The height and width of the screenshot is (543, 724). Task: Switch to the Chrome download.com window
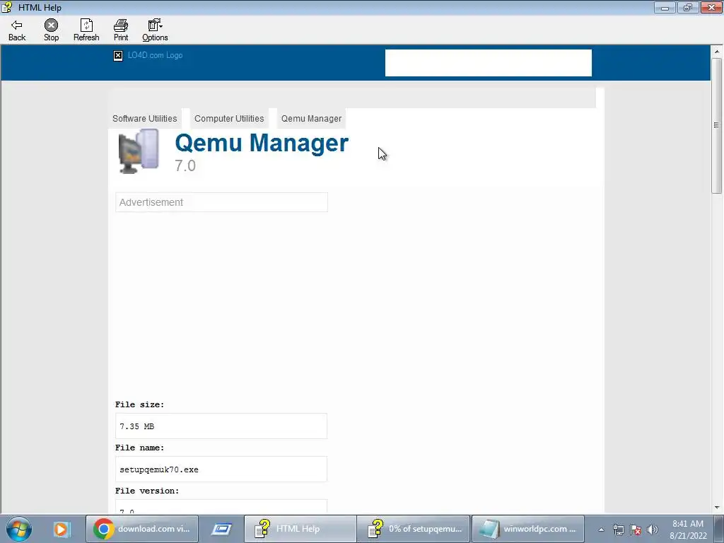click(142, 529)
